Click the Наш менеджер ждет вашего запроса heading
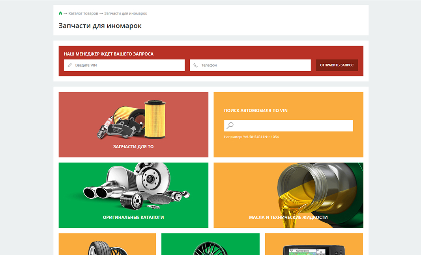Screen dimensions: 421x255 tap(109, 54)
